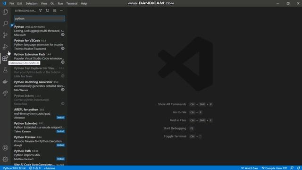The height and width of the screenshot is (170, 302).
Task: Open manage gear for Python Docstring Generator
Action: click(x=63, y=90)
